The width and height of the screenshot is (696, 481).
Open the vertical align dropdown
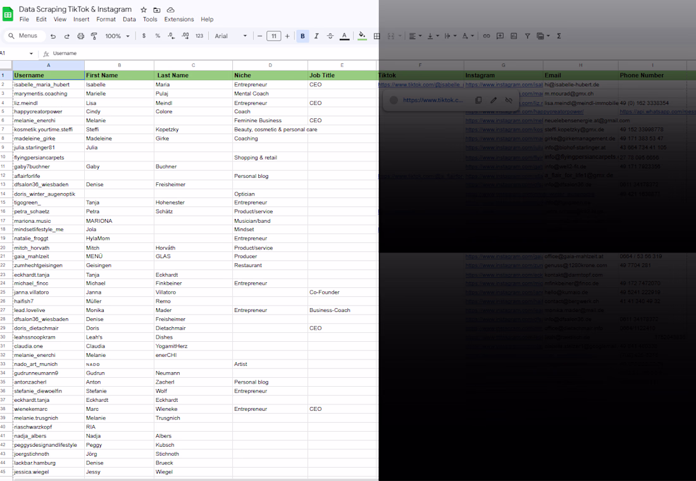[433, 36]
